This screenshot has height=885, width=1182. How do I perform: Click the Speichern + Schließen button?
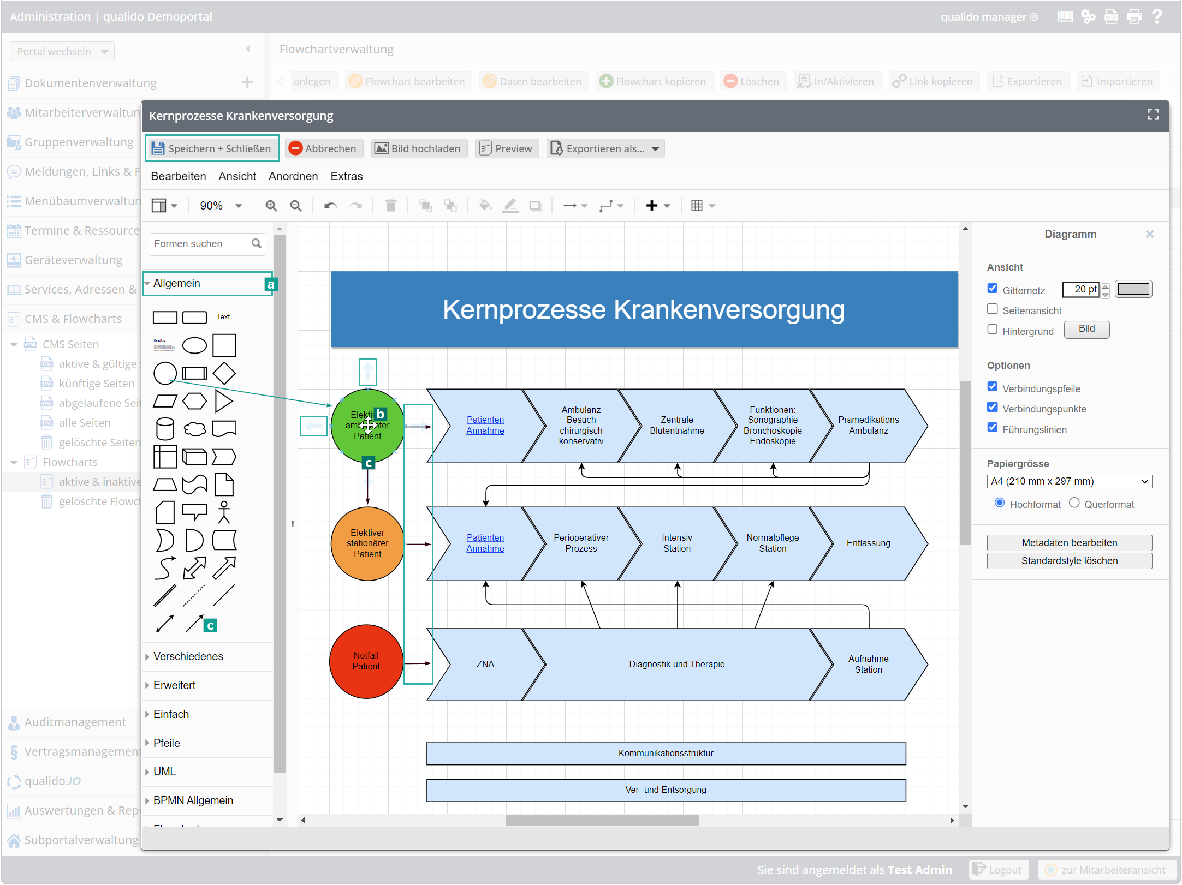pos(212,148)
